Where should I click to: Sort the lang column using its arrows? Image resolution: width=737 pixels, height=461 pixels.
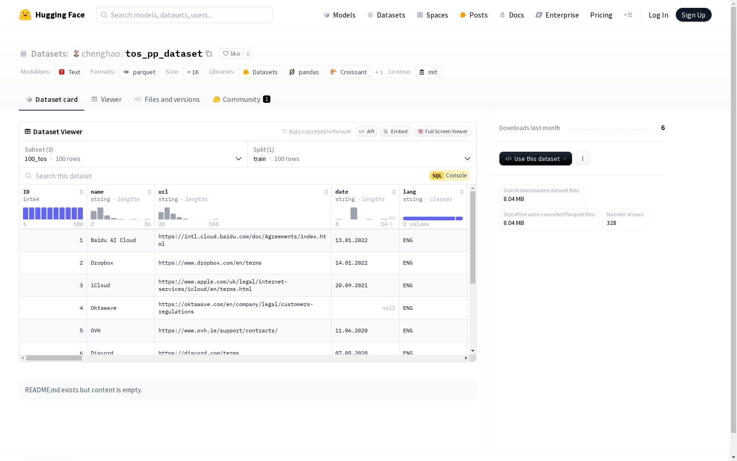click(x=462, y=192)
